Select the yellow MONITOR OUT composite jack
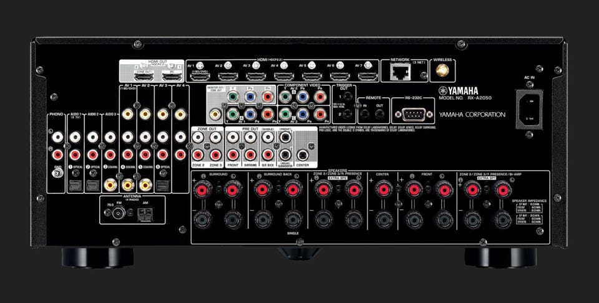The image size is (599, 303). pyautogui.click(x=216, y=115)
